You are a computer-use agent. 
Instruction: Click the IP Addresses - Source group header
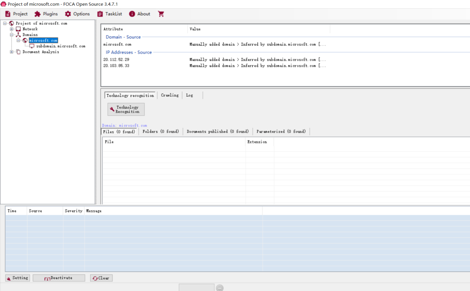click(128, 52)
